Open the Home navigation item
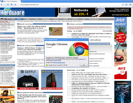This screenshot has width=133, height=103. click(x=19, y=19)
